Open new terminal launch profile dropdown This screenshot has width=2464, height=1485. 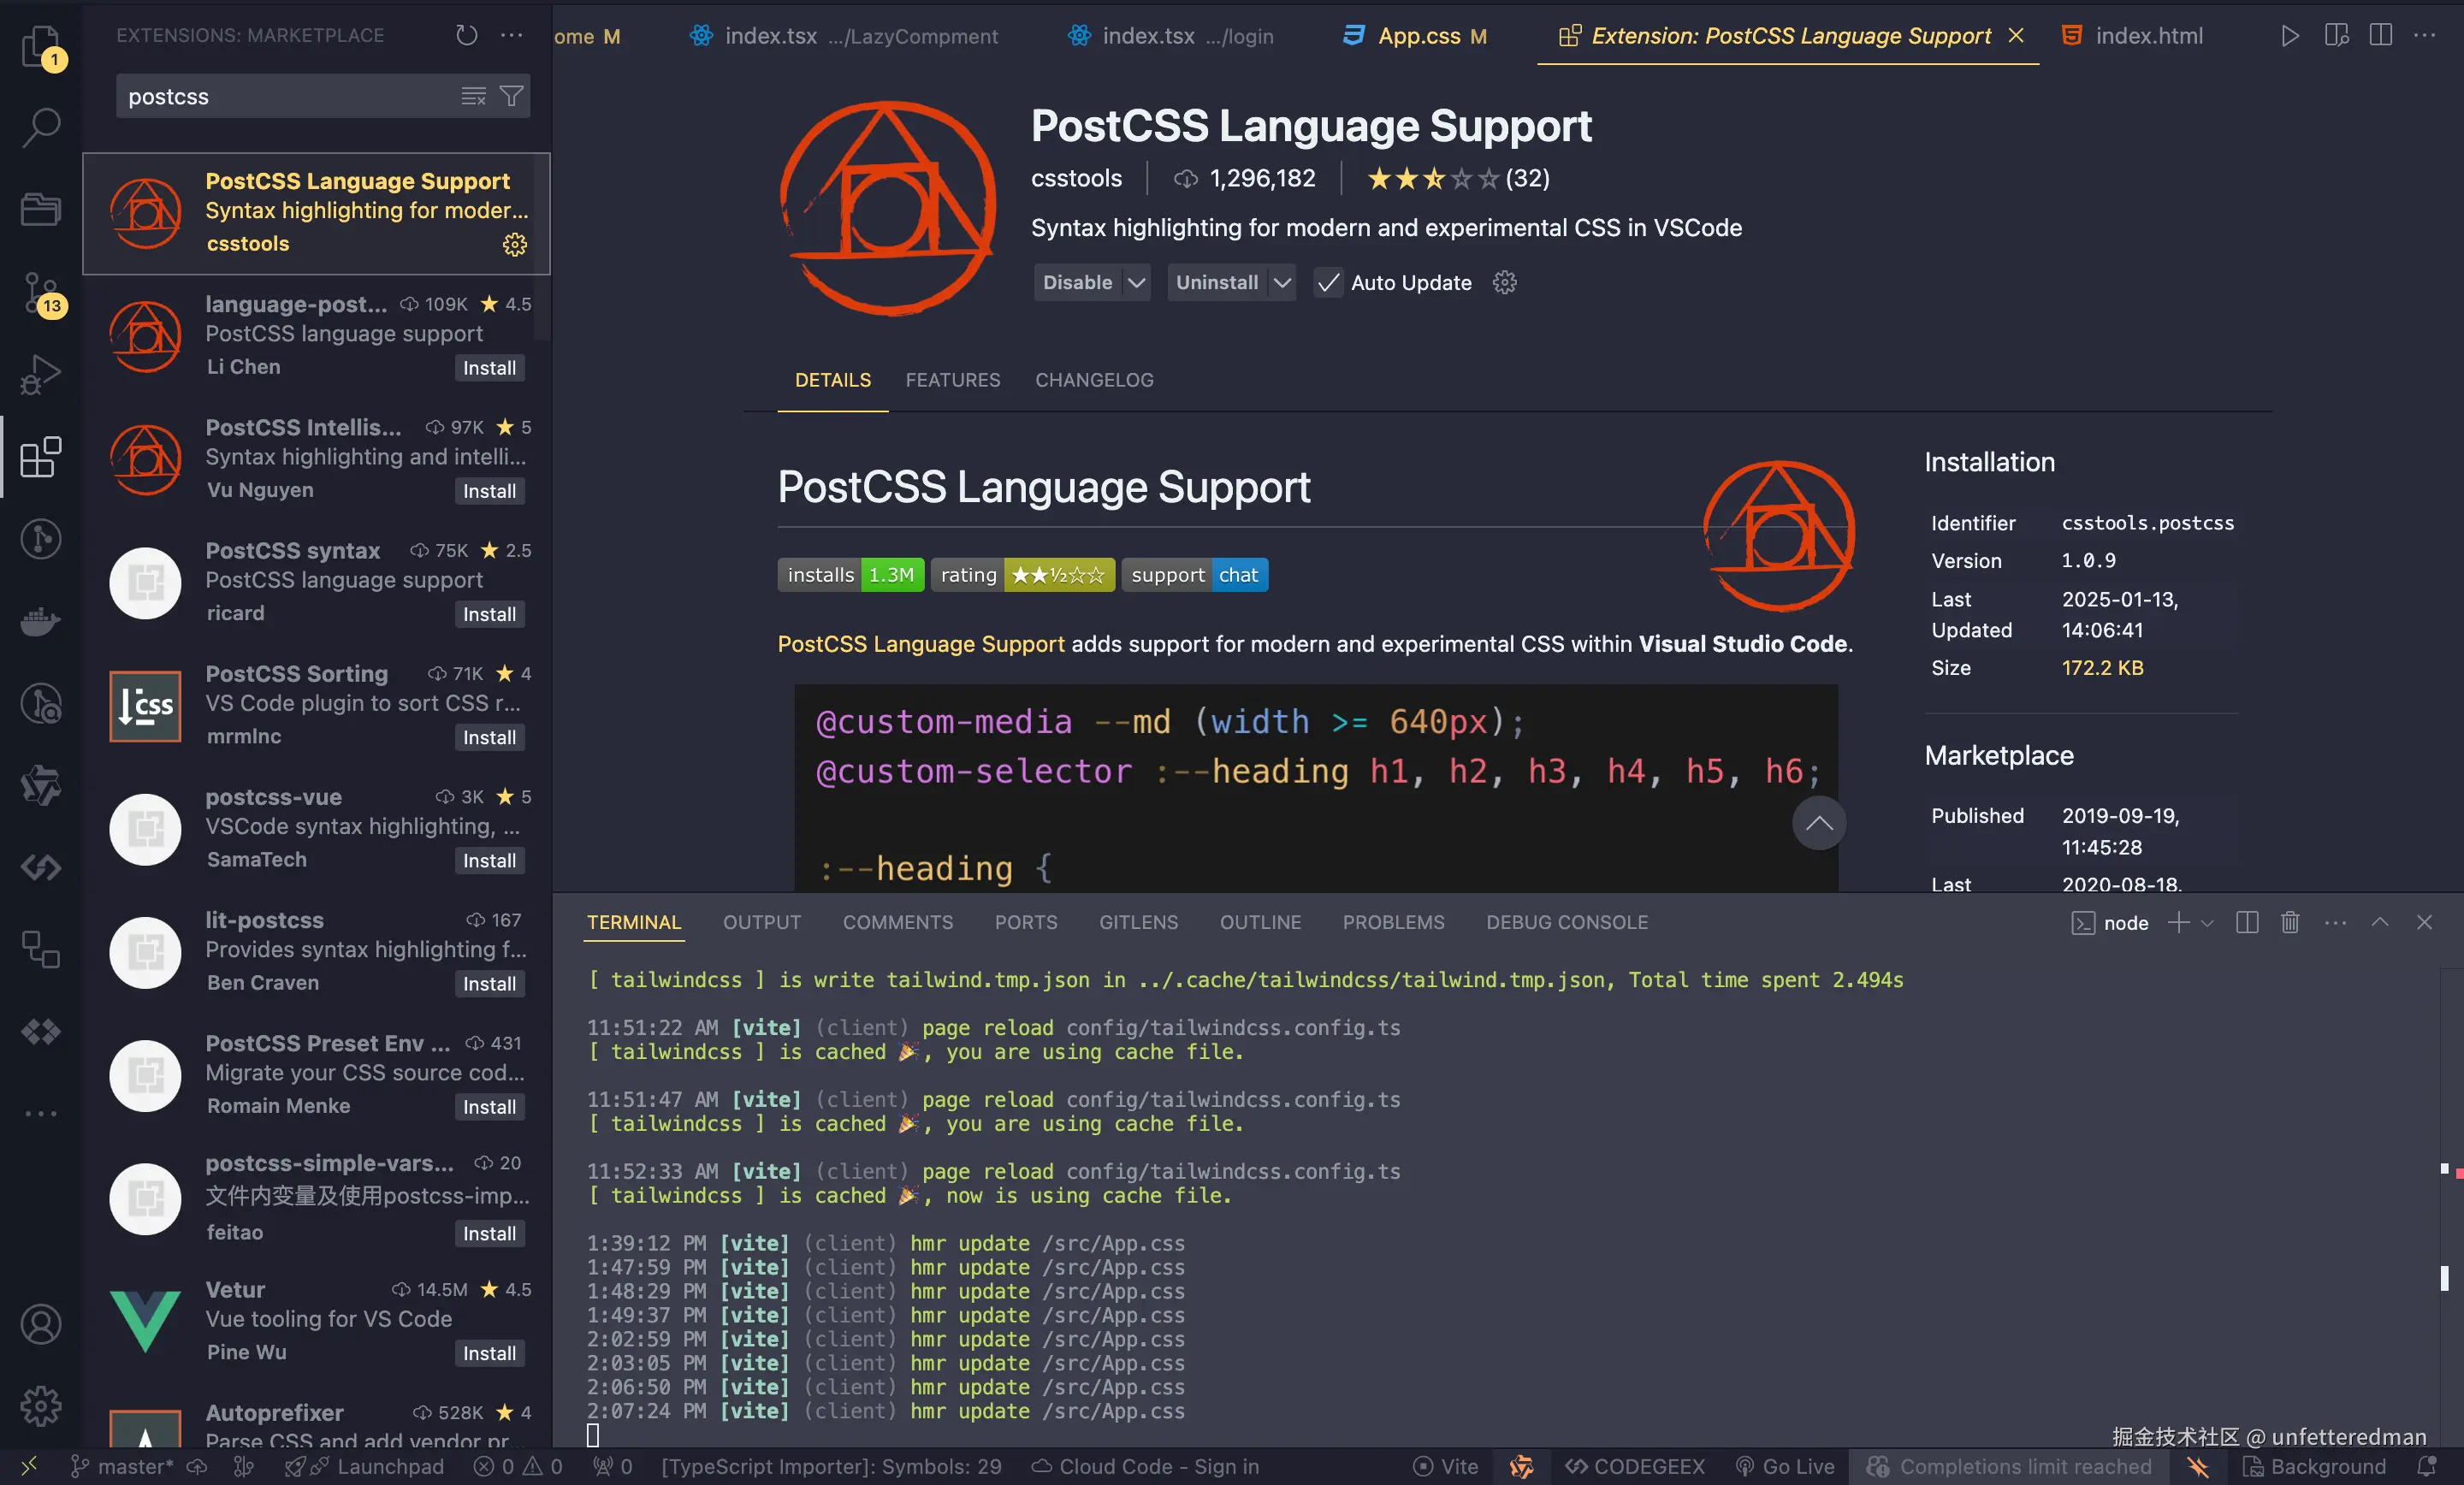point(2208,922)
